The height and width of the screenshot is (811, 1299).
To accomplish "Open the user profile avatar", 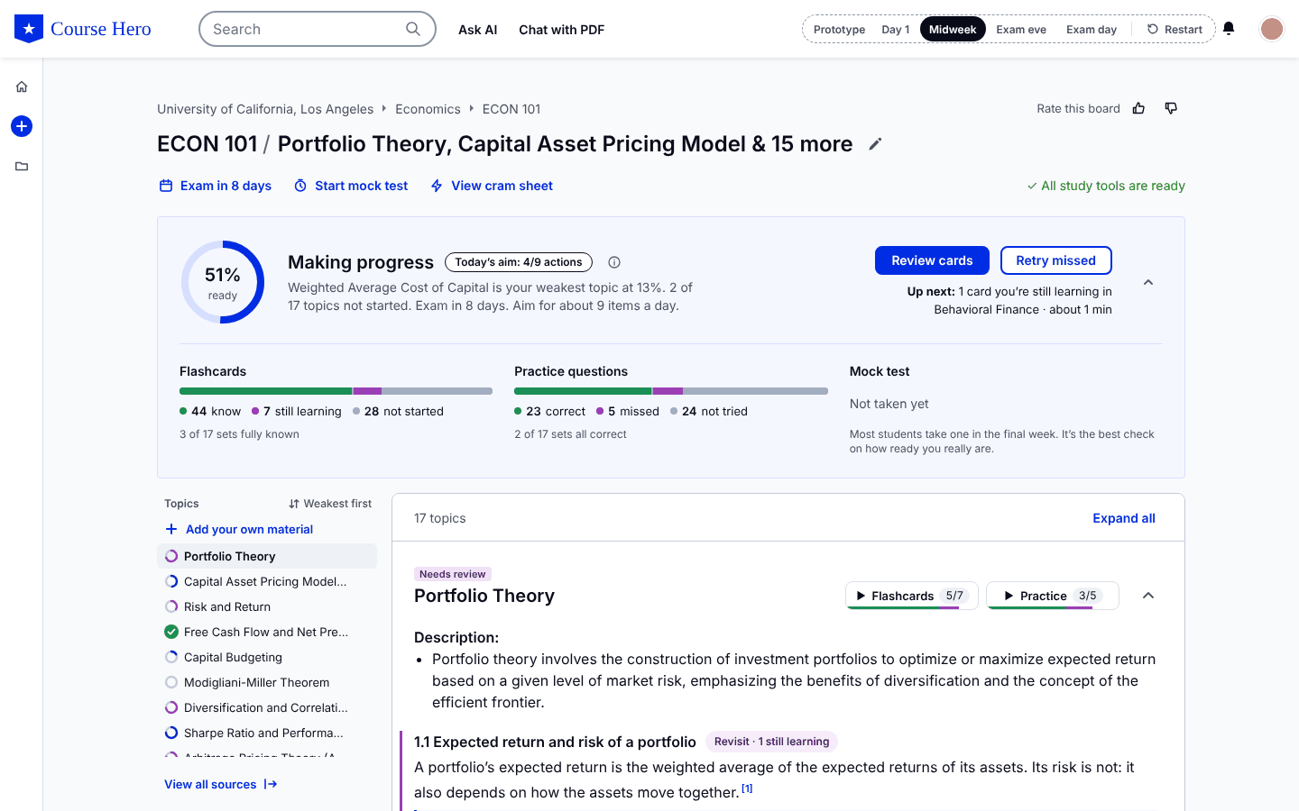I will tap(1272, 29).
